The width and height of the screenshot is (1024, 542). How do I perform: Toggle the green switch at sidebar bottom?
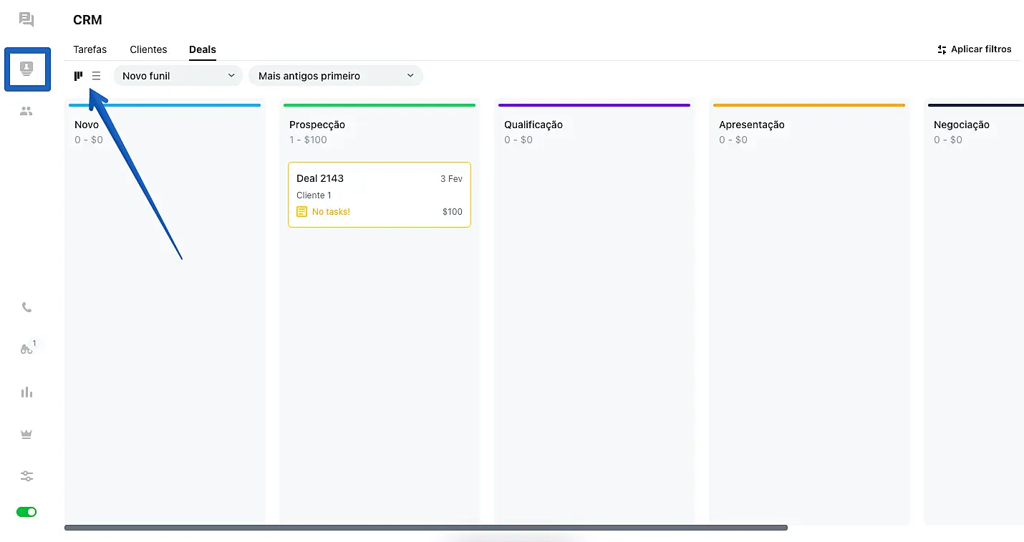click(26, 511)
